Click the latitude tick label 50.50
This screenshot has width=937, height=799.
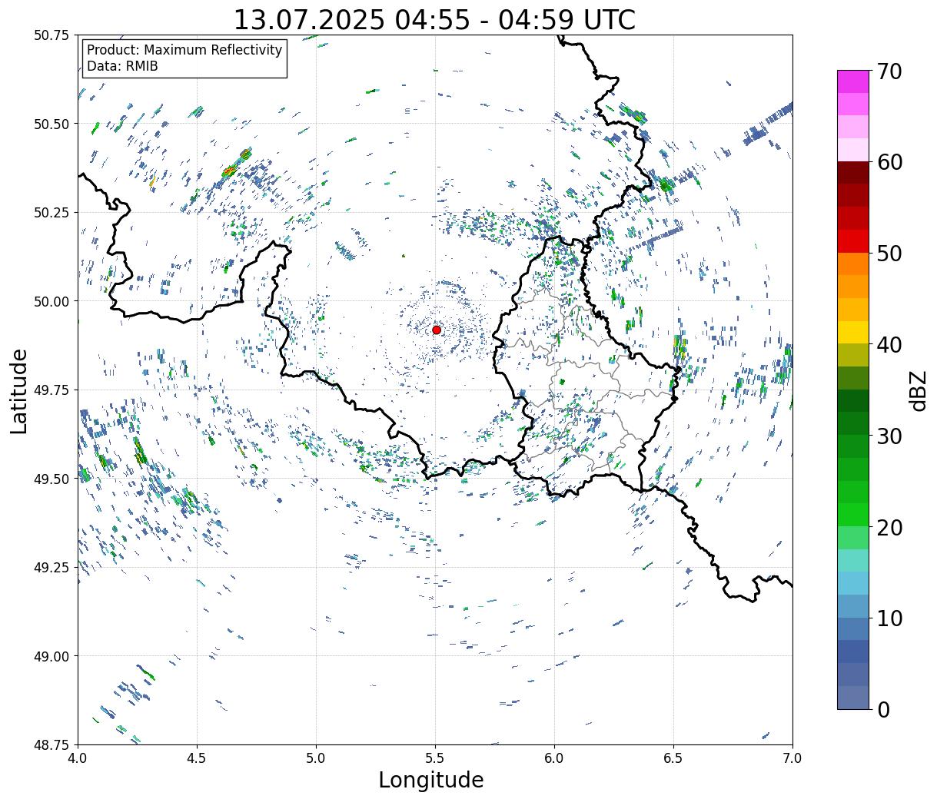[52, 124]
